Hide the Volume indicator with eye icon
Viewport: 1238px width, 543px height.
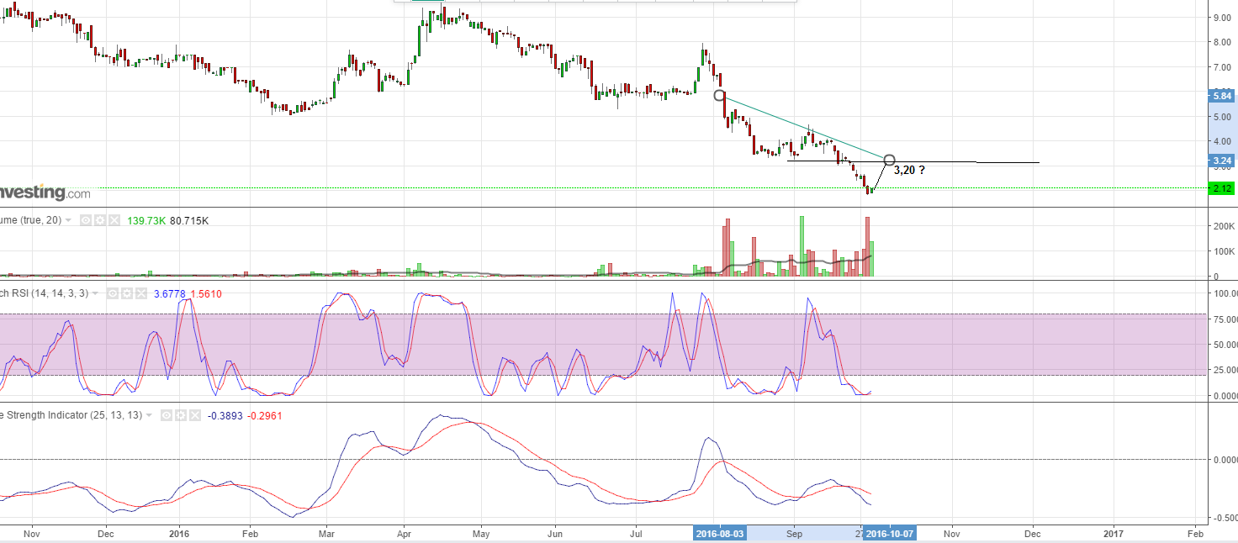point(85,220)
